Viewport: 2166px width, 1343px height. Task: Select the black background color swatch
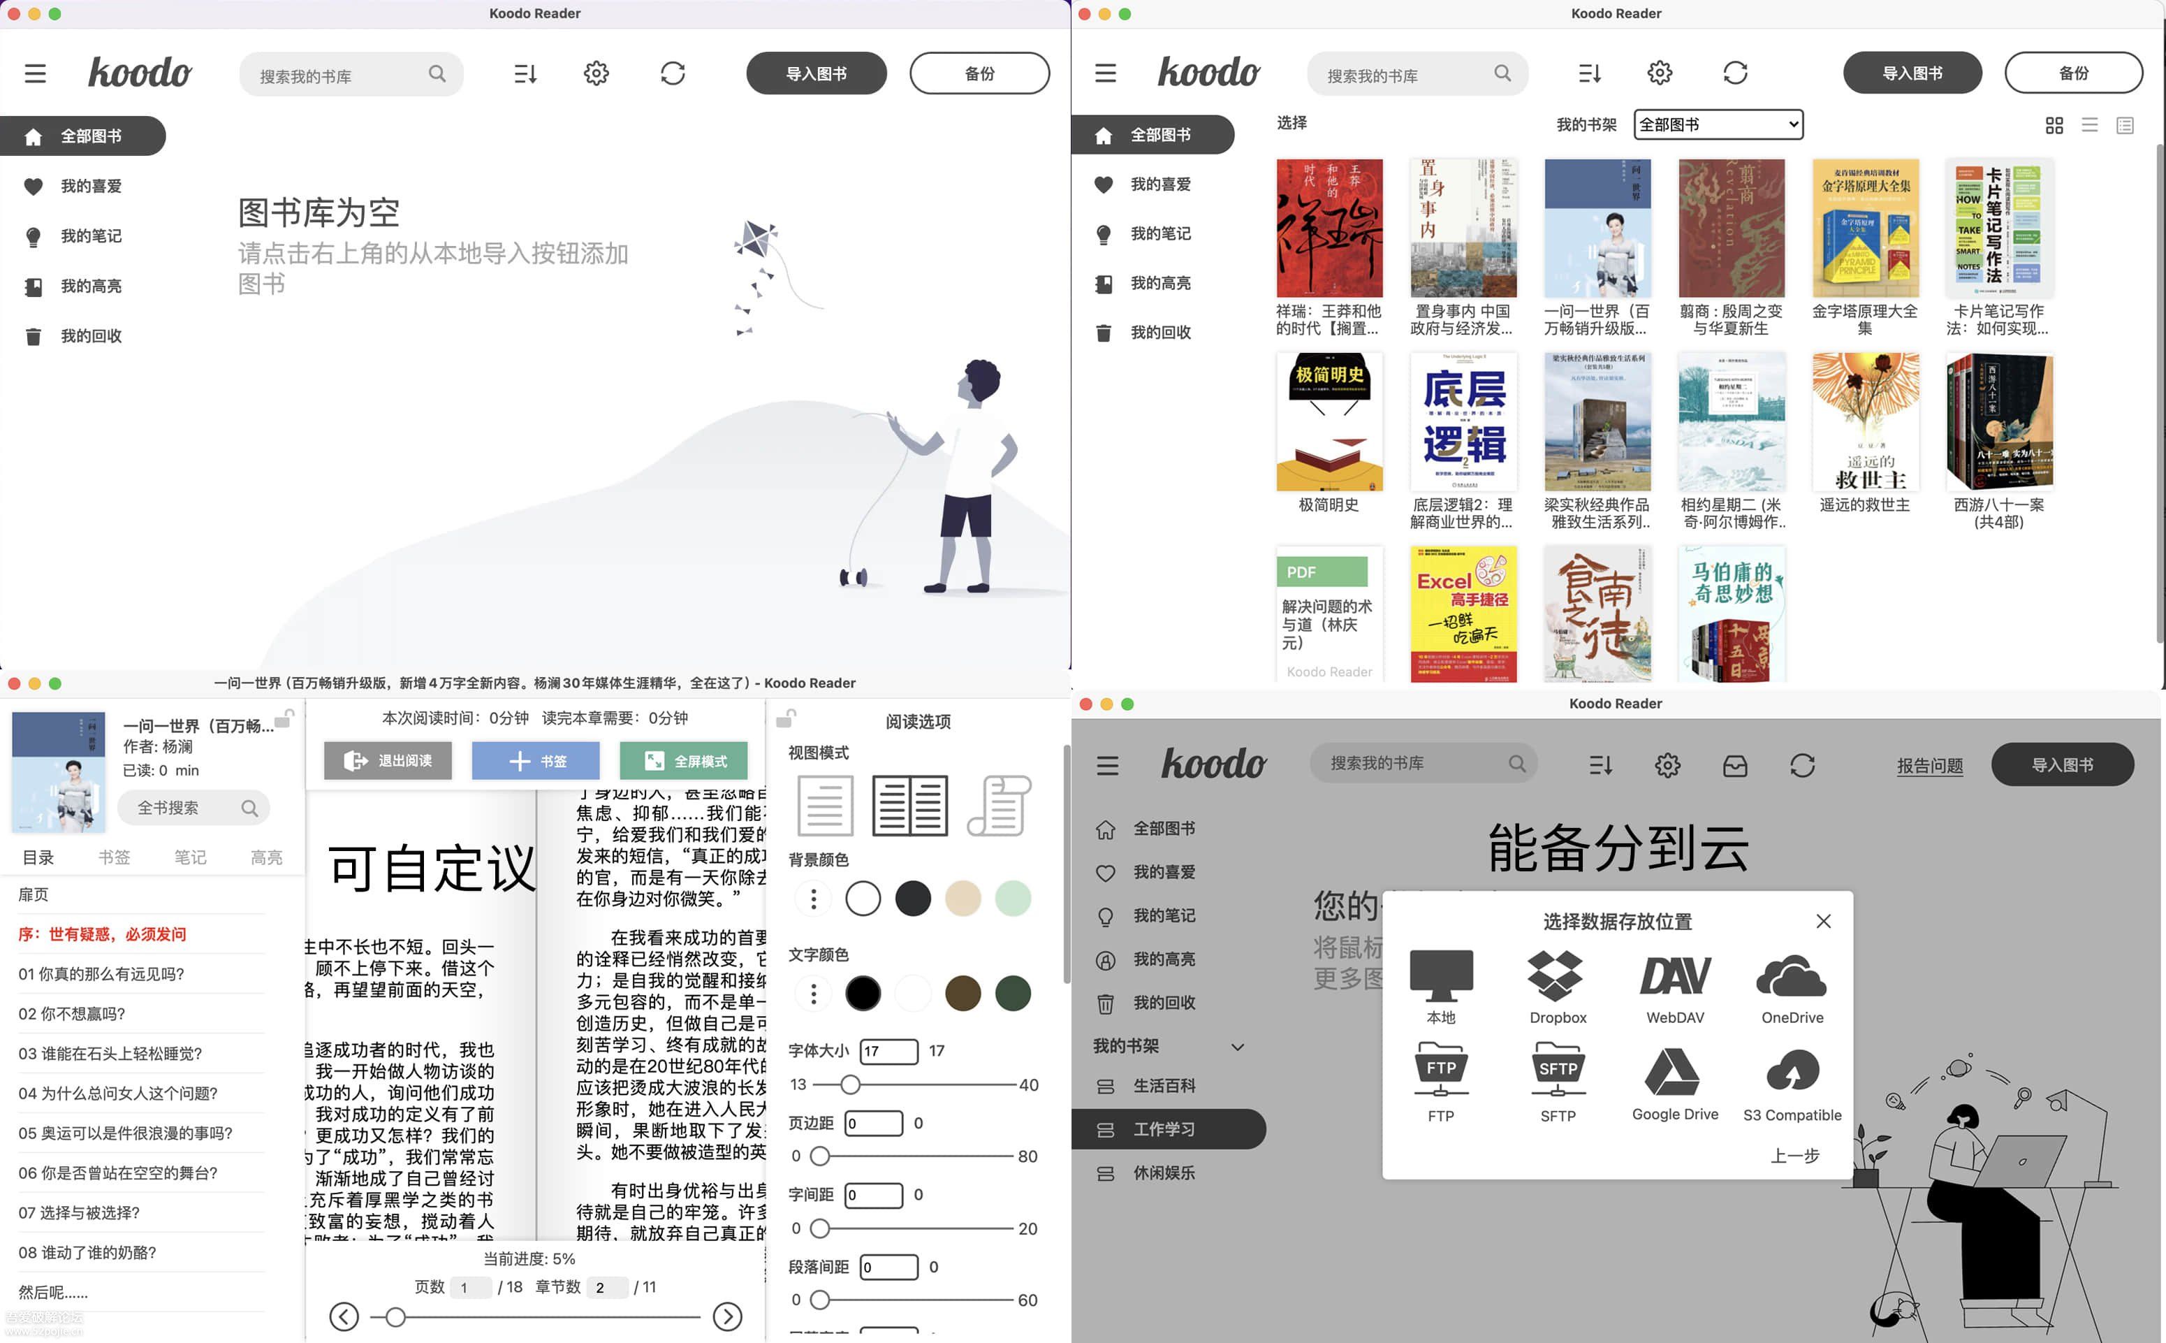click(x=912, y=899)
